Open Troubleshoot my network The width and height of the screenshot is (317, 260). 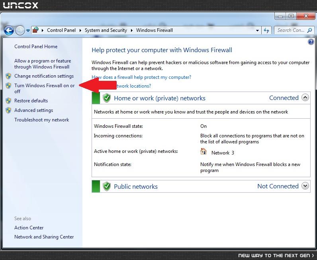[x=42, y=120]
